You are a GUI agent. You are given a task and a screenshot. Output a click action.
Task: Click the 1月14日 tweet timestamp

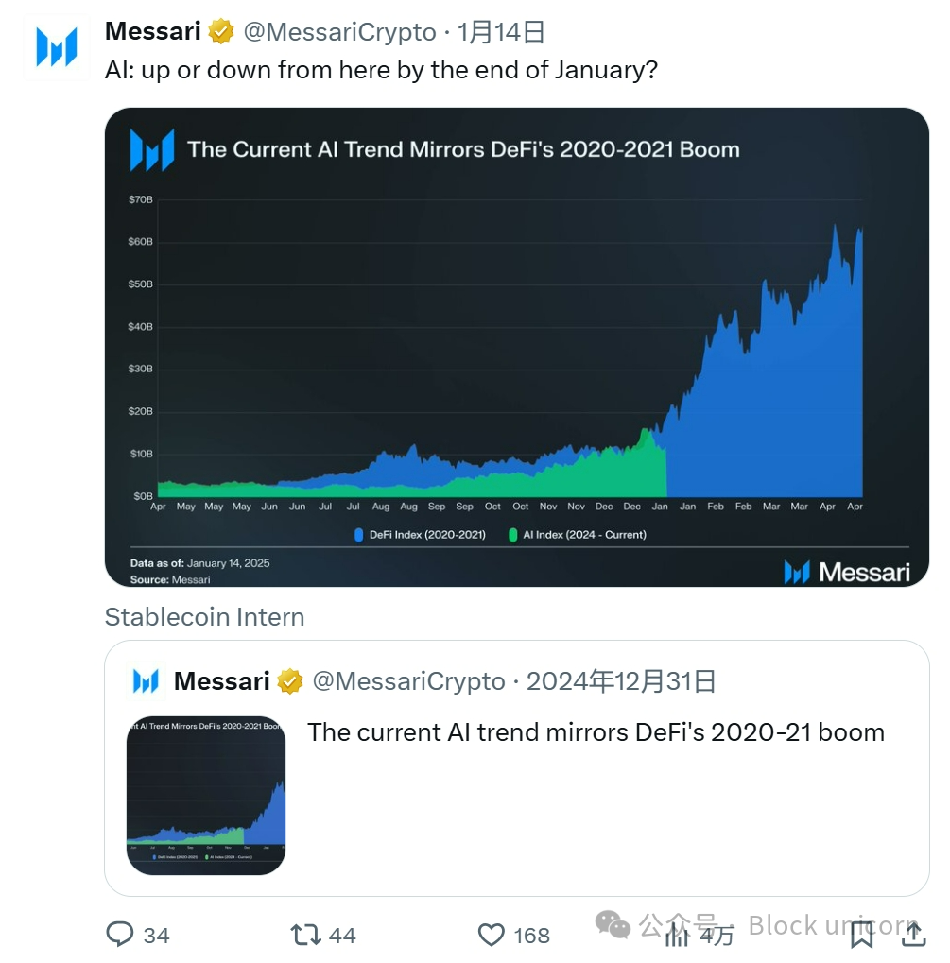pos(501,31)
